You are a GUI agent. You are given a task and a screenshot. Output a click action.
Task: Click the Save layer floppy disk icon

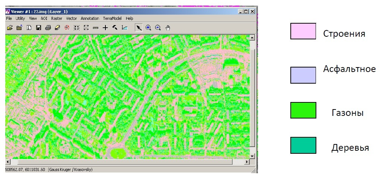[38, 27]
